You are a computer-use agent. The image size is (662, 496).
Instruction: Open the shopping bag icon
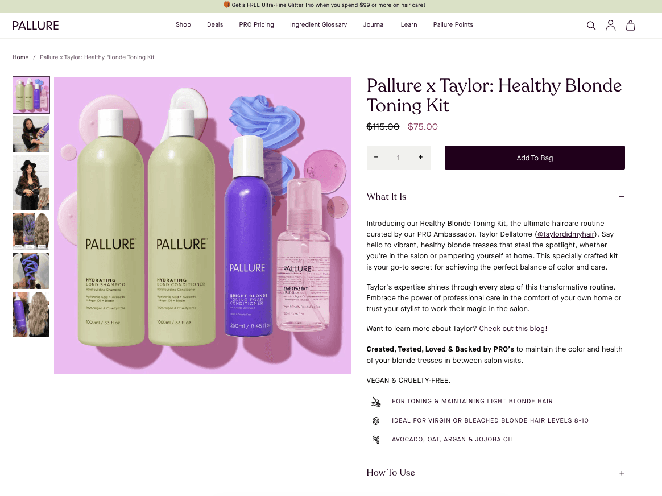pos(630,26)
